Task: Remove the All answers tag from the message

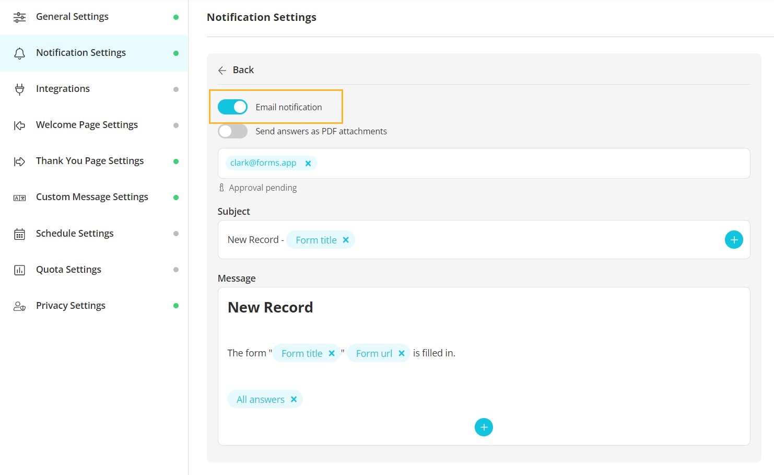Action: pyautogui.click(x=294, y=399)
